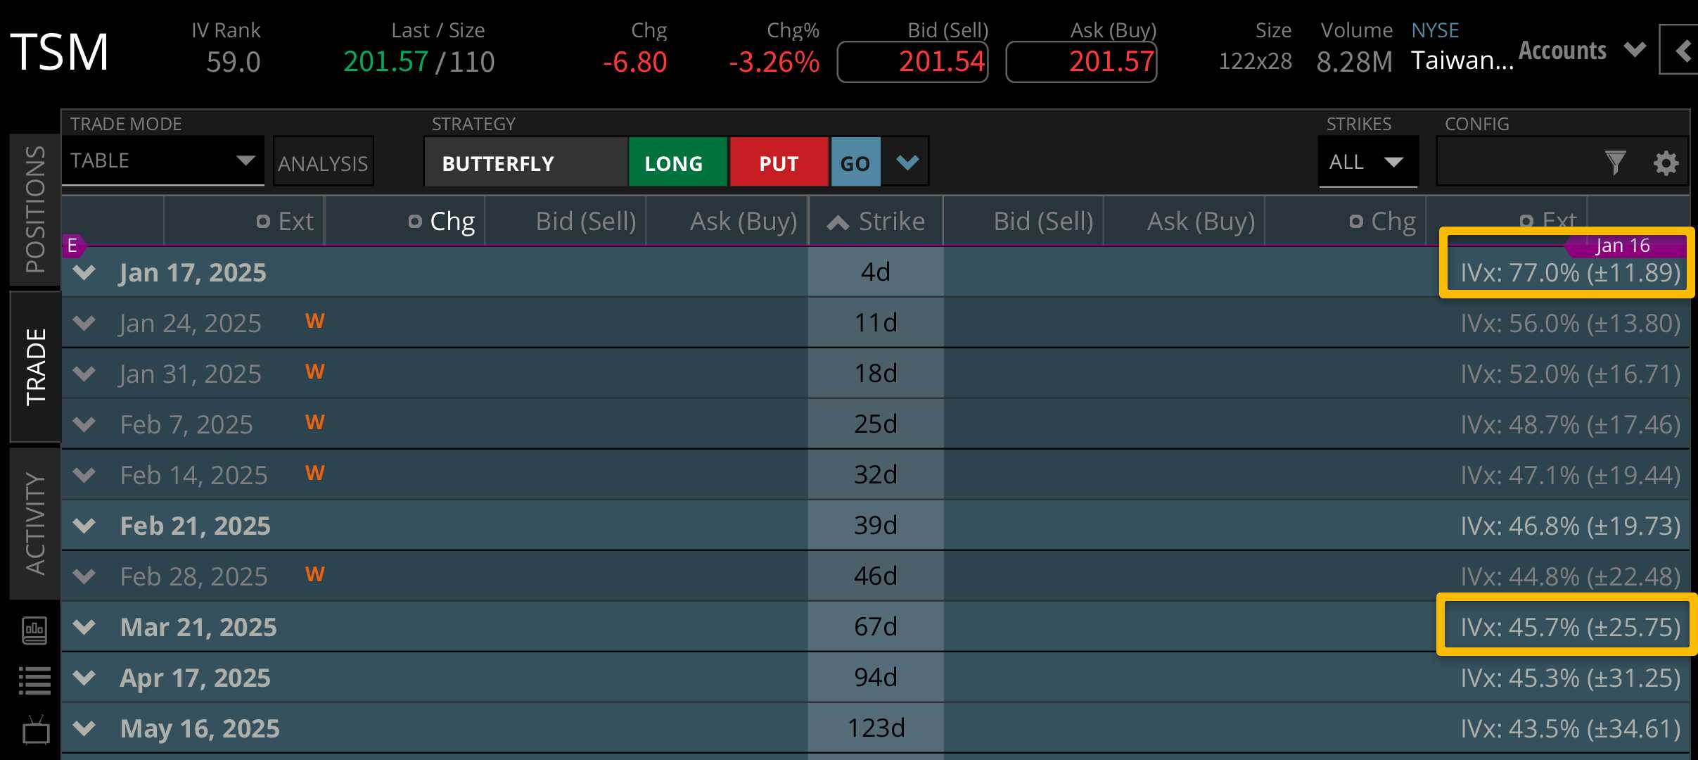
Task: Open the config settings gear icon
Action: (1665, 163)
